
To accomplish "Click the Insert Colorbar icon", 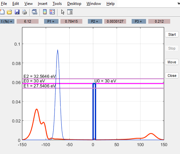I will 45,12.
